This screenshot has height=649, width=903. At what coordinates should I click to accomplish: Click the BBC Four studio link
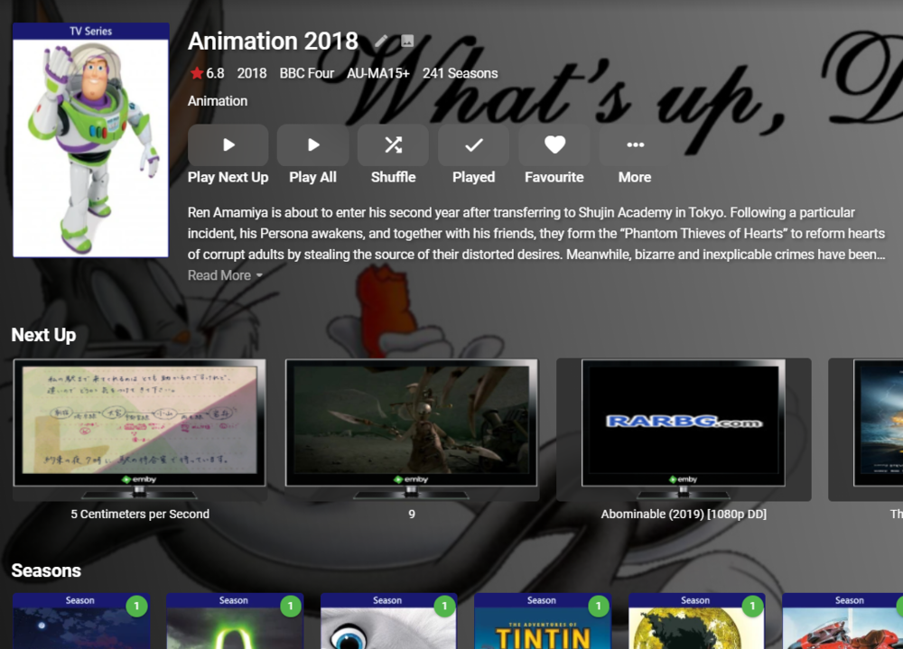pyautogui.click(x=307, y=73)
